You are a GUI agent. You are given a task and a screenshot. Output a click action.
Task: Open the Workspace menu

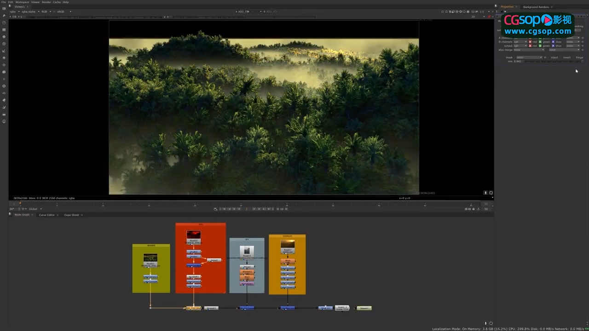click(x=22, y=2)
